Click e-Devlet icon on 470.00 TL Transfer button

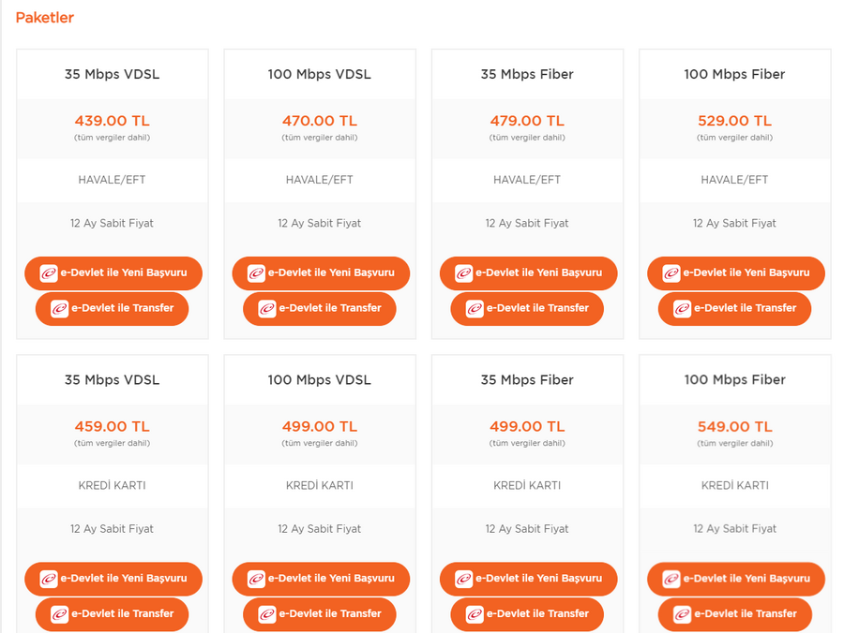pyautogui.click(x=267, y=309)
